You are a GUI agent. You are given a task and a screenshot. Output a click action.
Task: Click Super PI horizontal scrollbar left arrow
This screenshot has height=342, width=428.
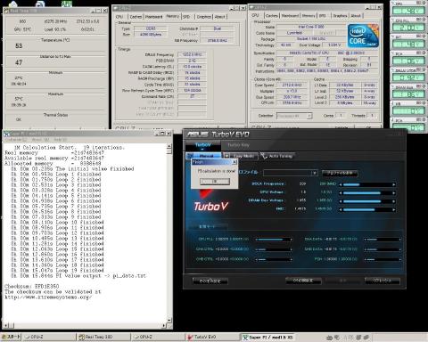click(5, 326)
